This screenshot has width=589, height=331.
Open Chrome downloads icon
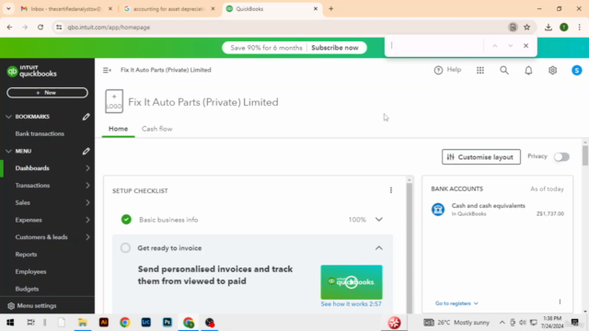549,27
